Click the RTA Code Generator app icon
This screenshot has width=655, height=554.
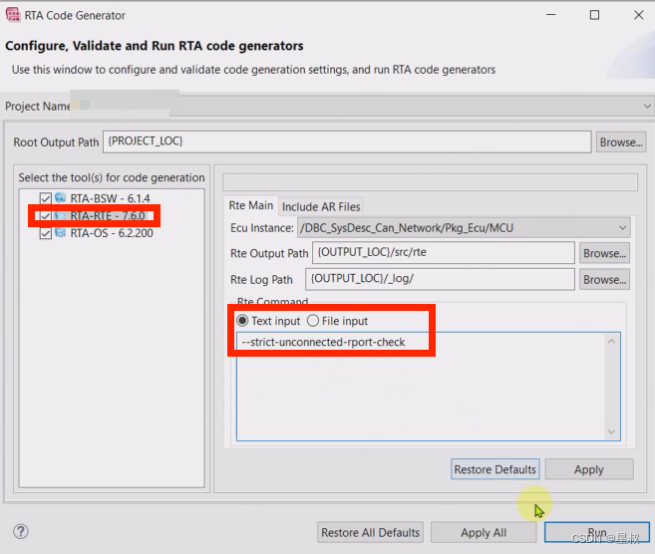click(13, 15)
